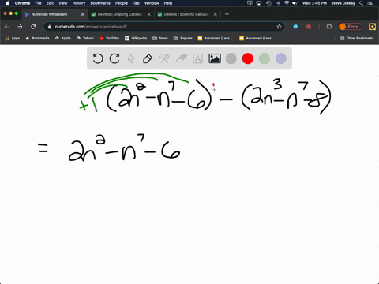Pick the lavender pen color
The width and height of the screenshot is (379, 284).
coord(281,58)
